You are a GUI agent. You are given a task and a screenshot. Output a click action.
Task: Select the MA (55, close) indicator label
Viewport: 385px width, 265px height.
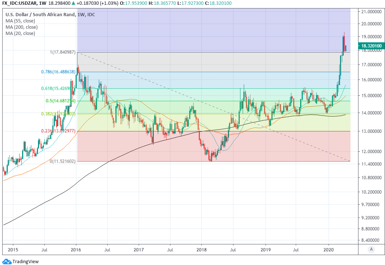coord(20,21)
